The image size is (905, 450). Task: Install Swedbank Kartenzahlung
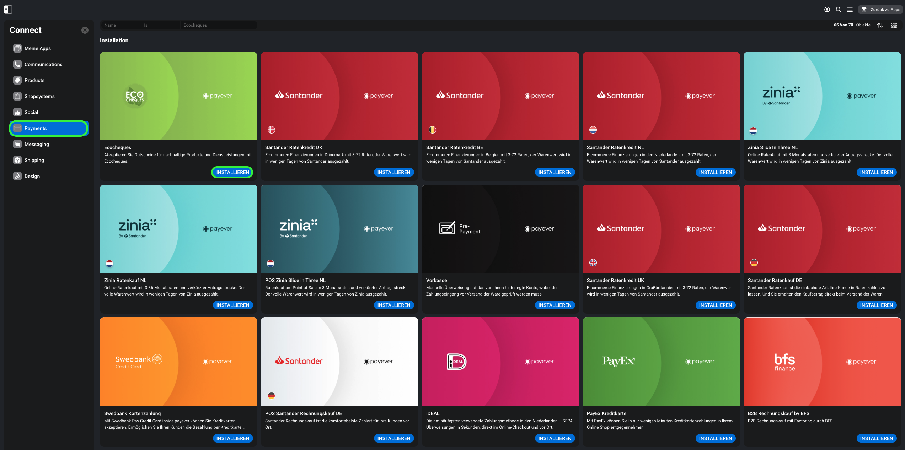pyautogui.click(x=233, y=438)
